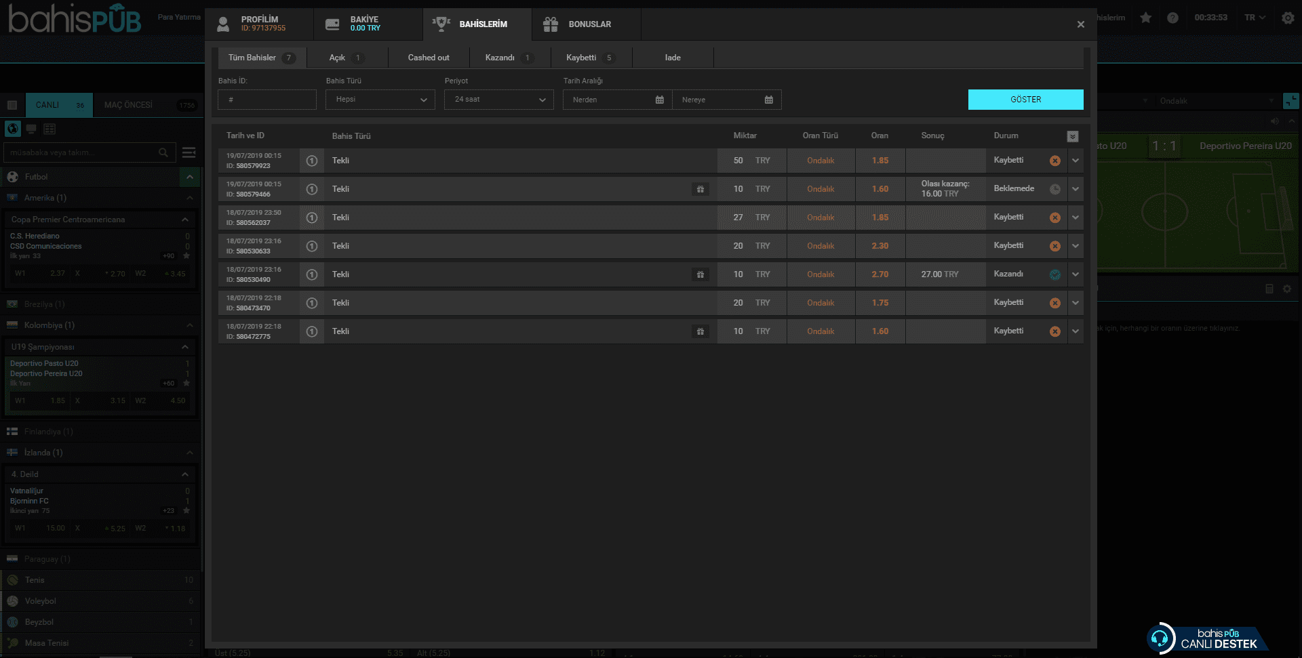Image resolution: width=1302 pixels, height=658 pixels.
Task: Click the bahisPUB logo
Action: pyautogui.click(x=75, y=19)
